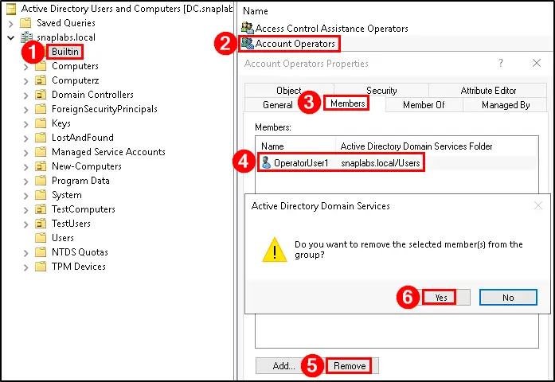Cancel removal with the No button
Image resolution: width=555 pixels, height=382 pixels.
click(x=508, y=298)
